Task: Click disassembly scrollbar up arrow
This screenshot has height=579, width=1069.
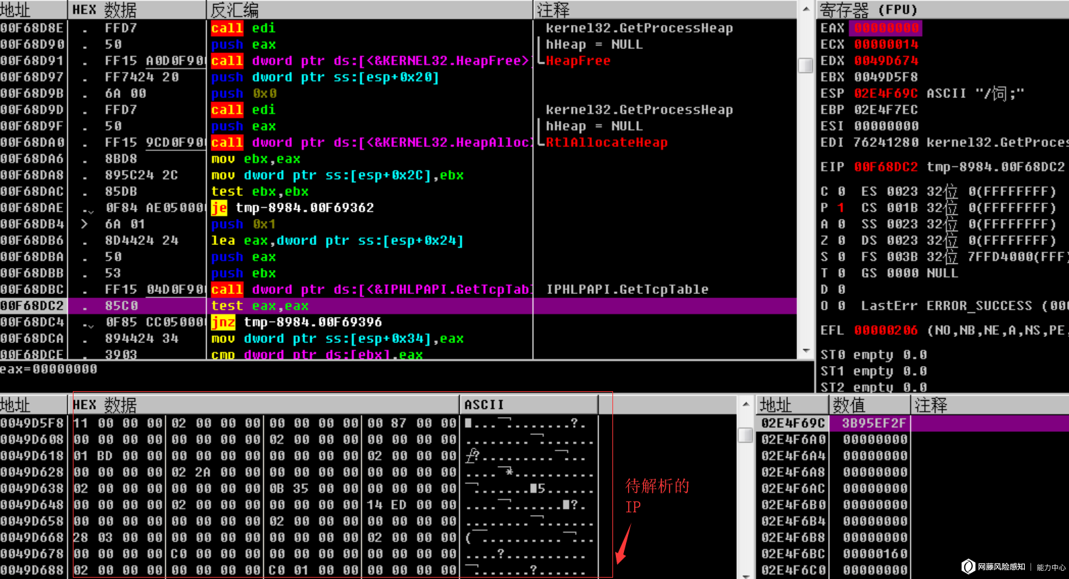Action: [x=806, y=10]
